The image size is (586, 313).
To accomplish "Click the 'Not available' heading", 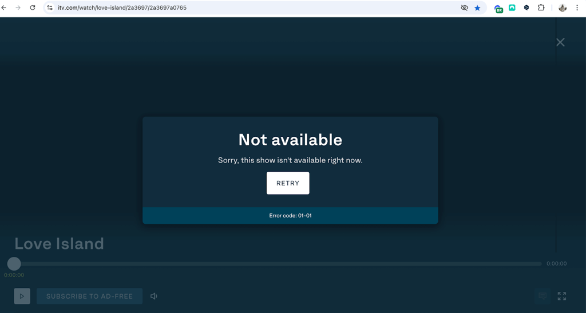I will 290,140.
